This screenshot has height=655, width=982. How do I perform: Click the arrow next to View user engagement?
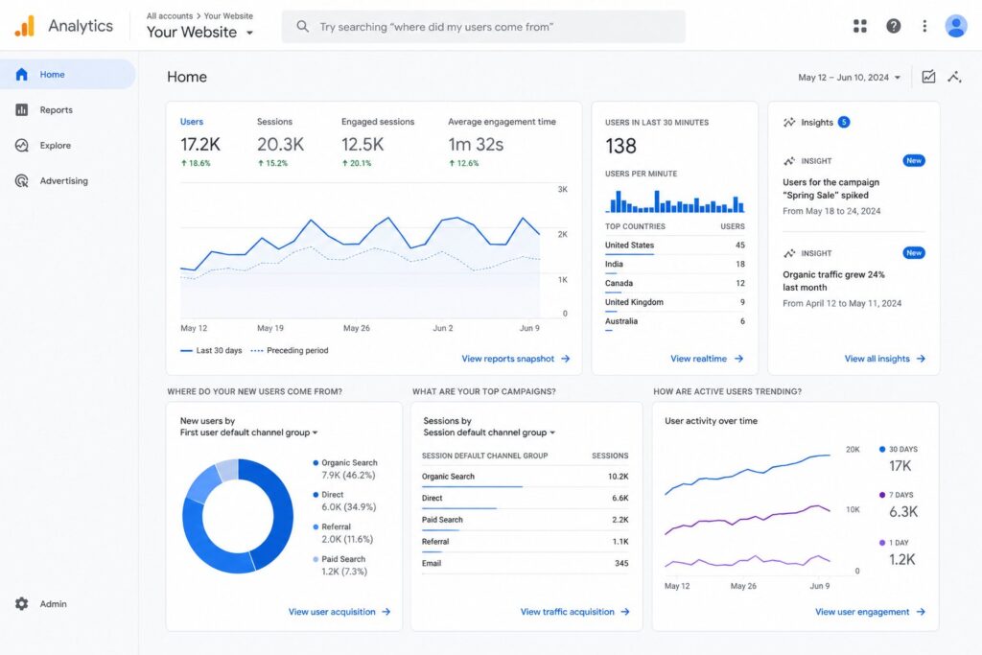point(921,612)
